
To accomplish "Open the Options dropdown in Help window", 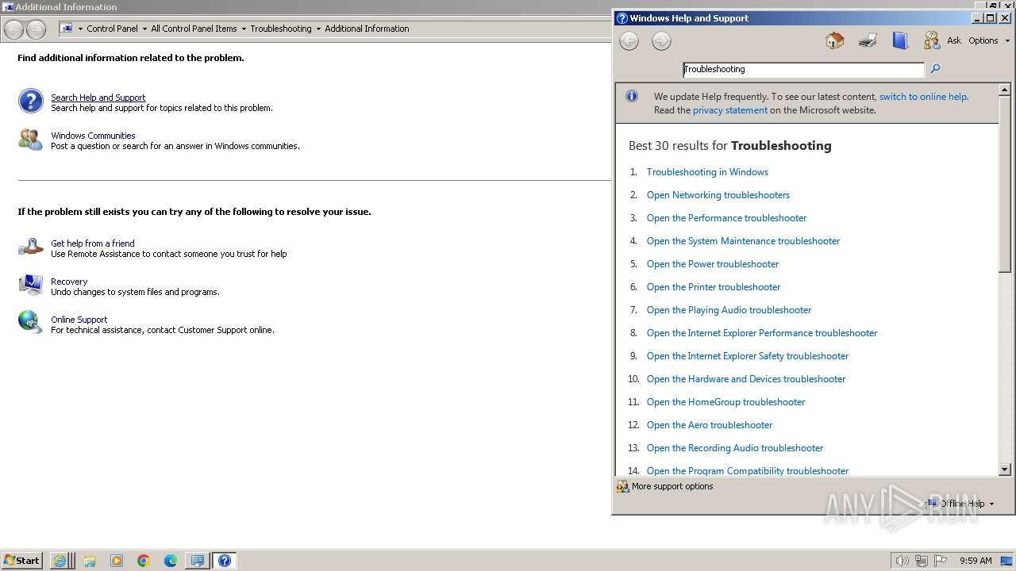I will click(989, 40).
